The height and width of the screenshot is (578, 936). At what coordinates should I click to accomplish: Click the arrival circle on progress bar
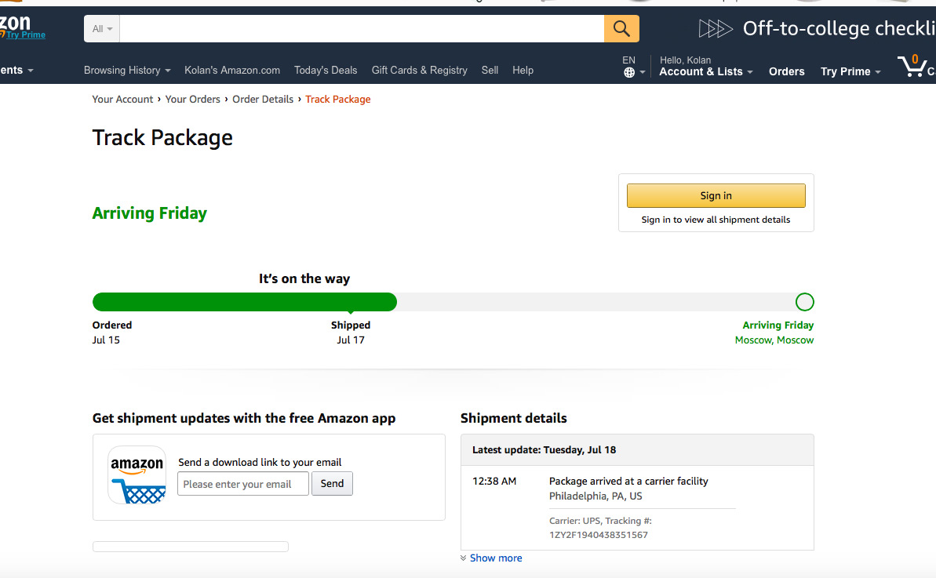pyautogui.click(x=804, y=302)
